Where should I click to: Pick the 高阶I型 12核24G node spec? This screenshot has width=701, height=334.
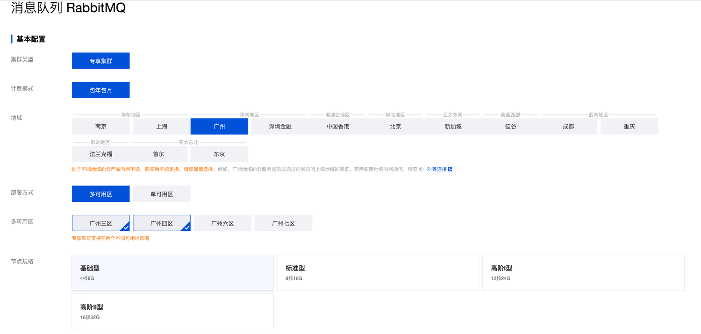(583, 273)
